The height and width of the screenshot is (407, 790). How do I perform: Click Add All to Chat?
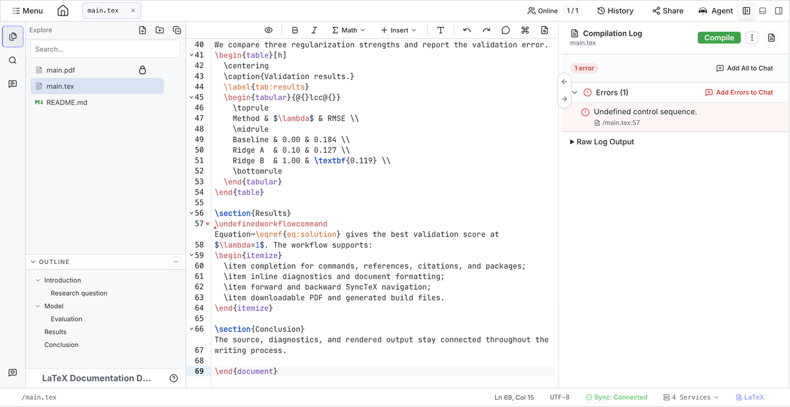pos(745,68)
